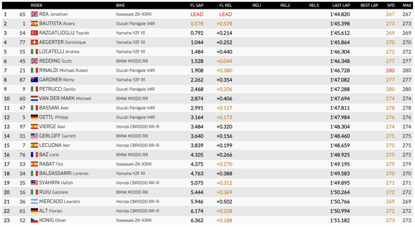
Task: Click the Swiss flag beside AEGERTER Dominique
Action: (x=34, y=42)
